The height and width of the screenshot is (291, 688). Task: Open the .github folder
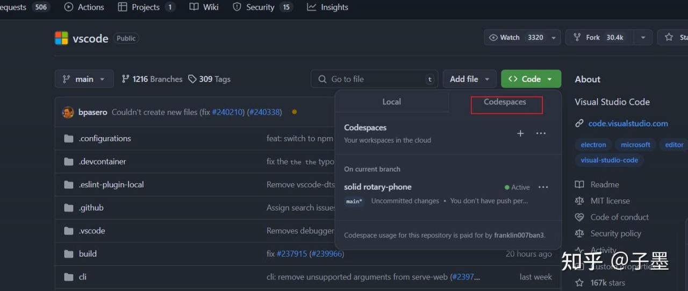click(x=91, y=208)
